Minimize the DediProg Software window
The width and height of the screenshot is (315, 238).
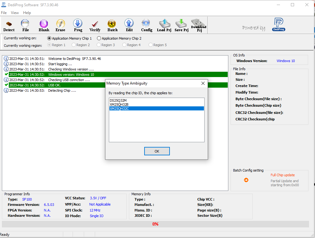coord(278,5)
